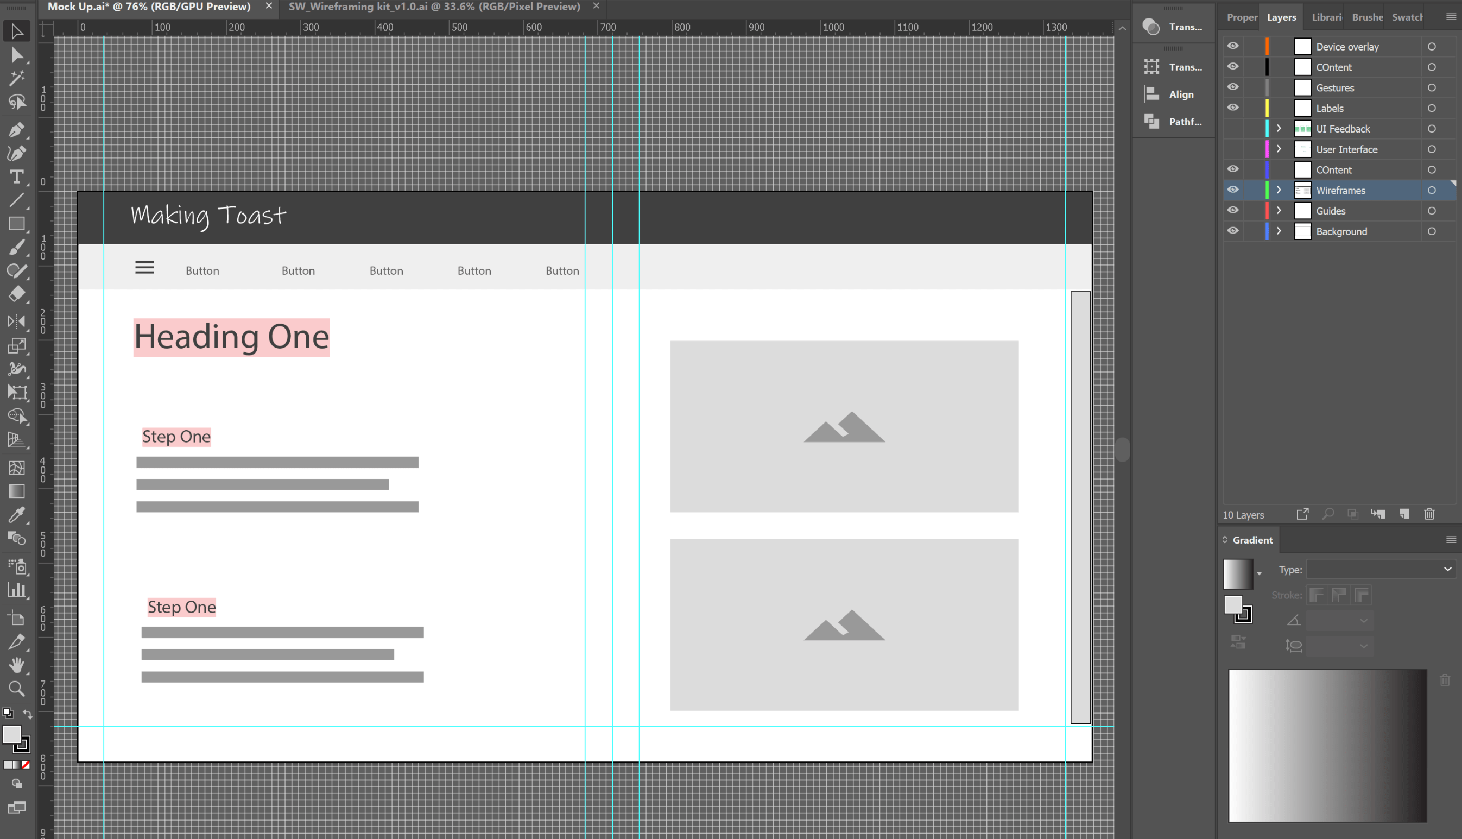
Task: Select the Eyedropper tool
Action: (16, 514)
